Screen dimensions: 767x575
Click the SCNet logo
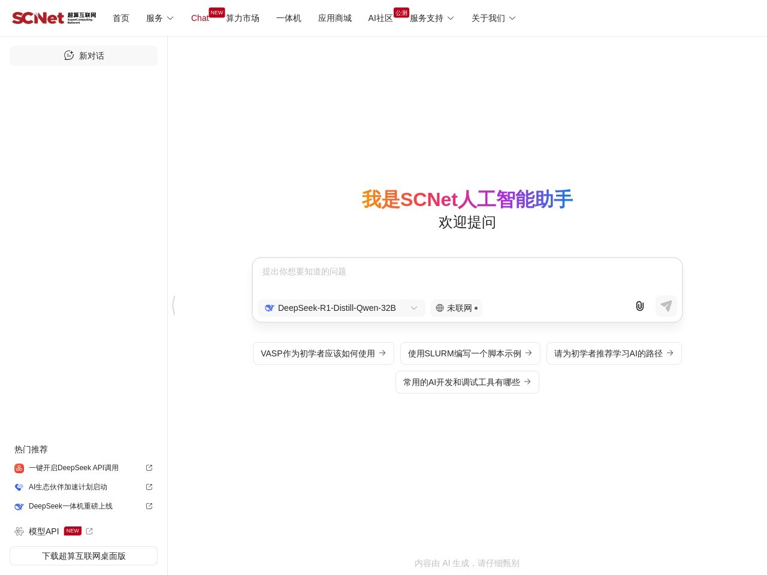tap(54, 18)
